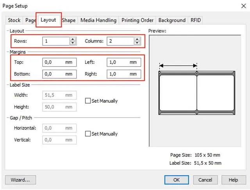The height and width of the screenshot is (190, 250).
Task: Enable Set Manually for Gap / Pitch
Action: 88,134
